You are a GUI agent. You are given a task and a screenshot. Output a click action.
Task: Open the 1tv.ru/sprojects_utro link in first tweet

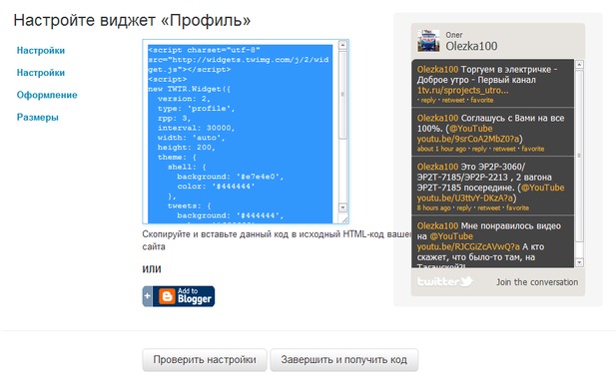(462, 90)
